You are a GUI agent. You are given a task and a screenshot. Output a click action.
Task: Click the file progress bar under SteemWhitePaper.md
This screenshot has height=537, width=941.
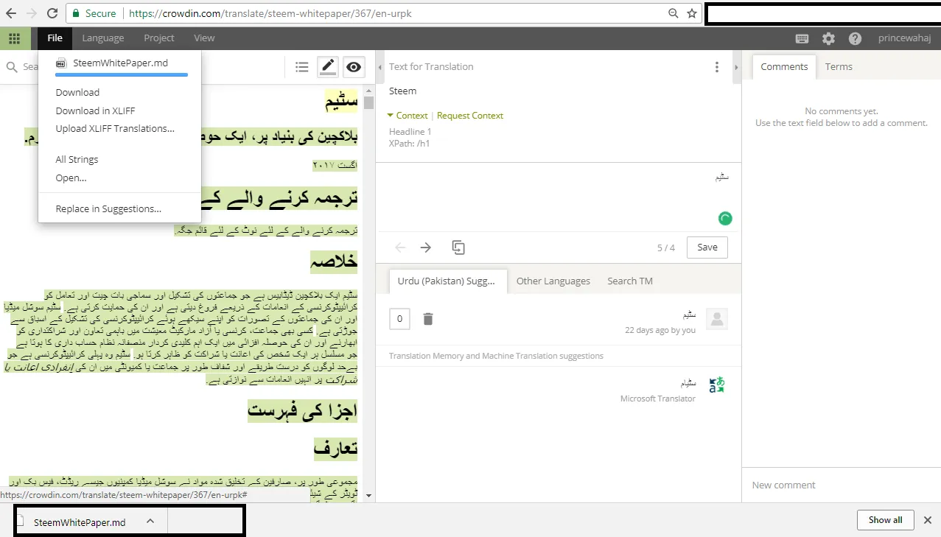(122, 74)
